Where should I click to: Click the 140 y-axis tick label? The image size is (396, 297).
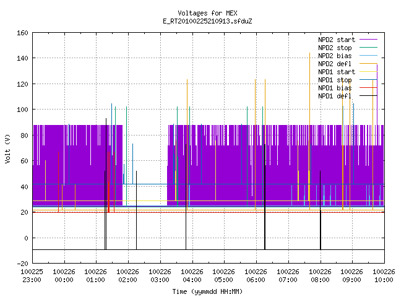(x=22, y=58)
